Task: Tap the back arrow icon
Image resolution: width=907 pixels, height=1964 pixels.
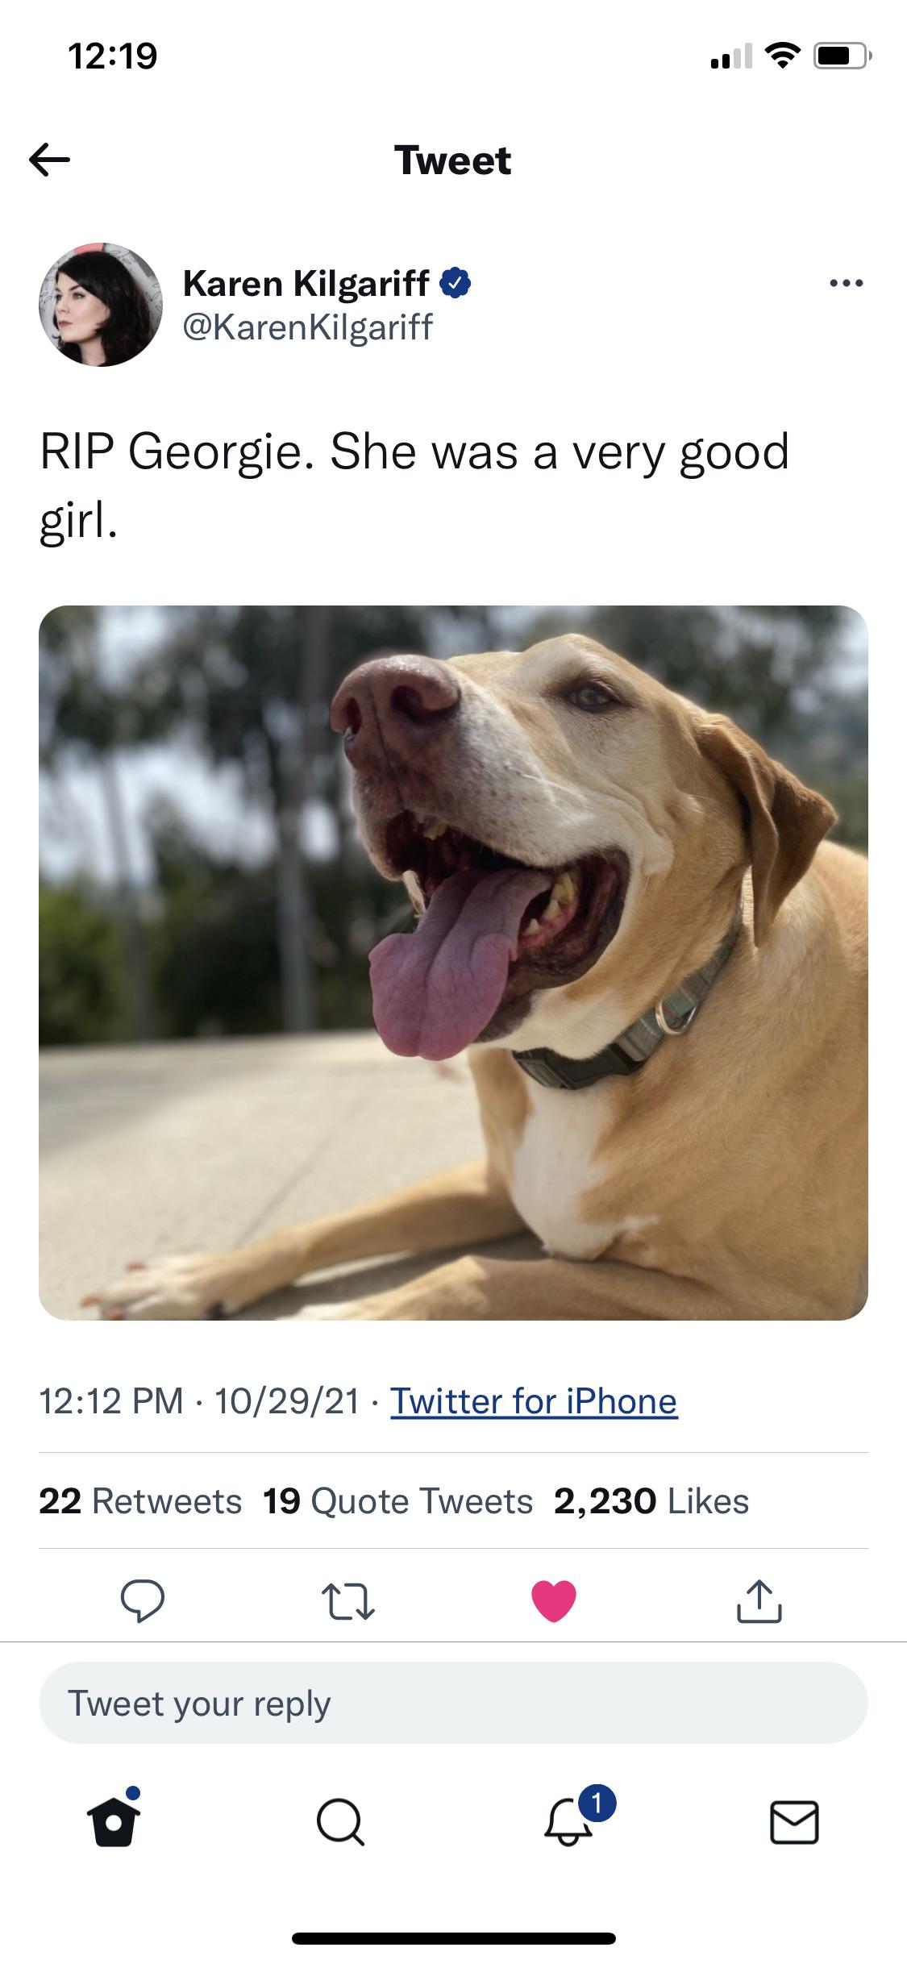Action: click(49, 160)
